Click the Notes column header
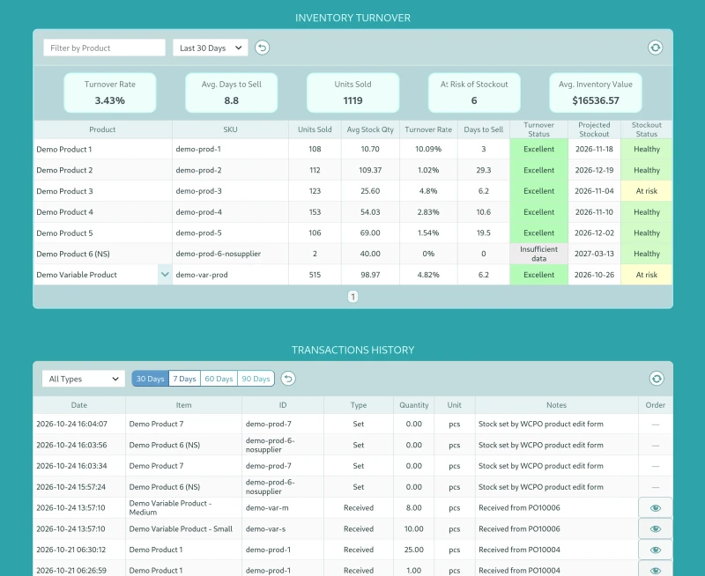This screenshot has height=576, width=705. 557,405
